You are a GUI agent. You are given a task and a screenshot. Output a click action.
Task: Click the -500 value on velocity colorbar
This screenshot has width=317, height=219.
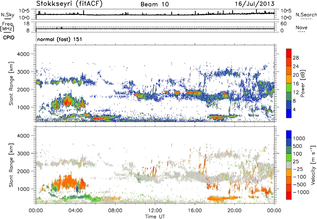coord(300,185)
